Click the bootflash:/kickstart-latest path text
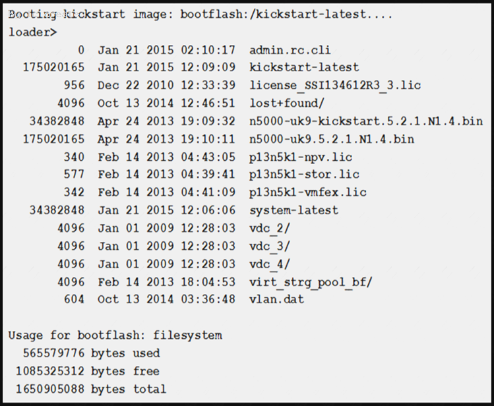This screenshot has height=406, width=494. point(274,14)
